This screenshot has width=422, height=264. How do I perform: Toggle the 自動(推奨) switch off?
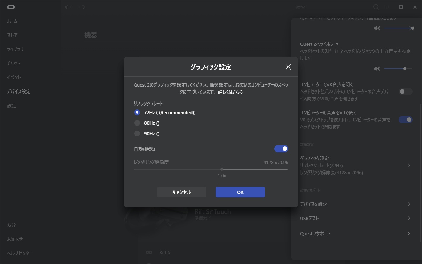[x=281, y=149]
